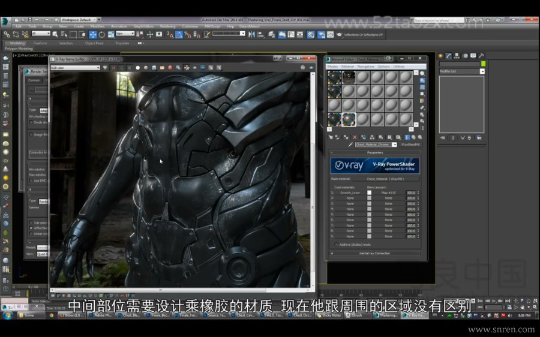540x337 pixels.
Task: Open the Chest_Material_Chrome name dropdown
Action: click(x=394, y=145)
